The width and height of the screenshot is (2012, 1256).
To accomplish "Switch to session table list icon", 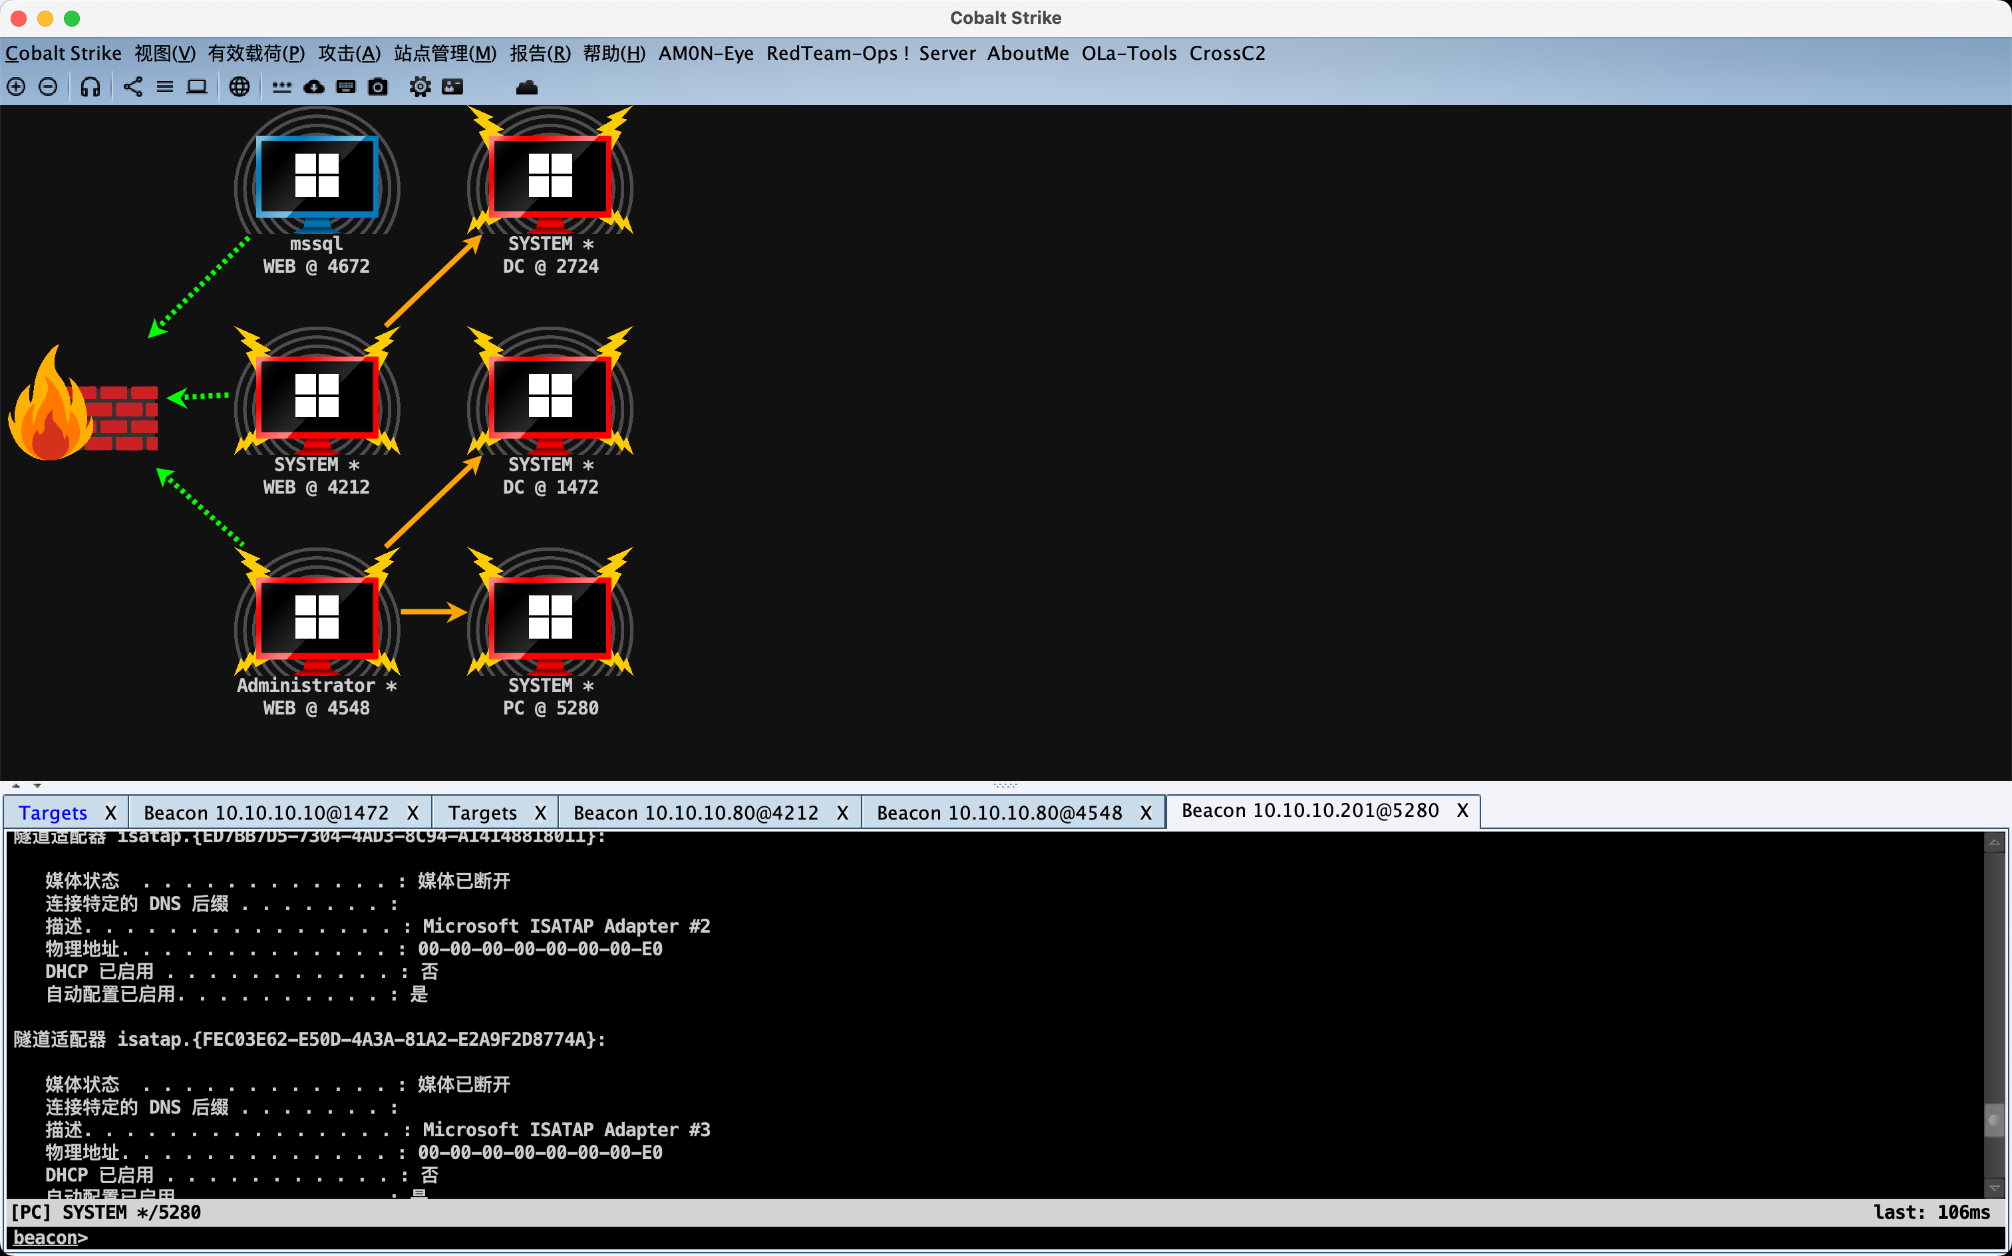I will pyautogui.click(x=164, y=86).
